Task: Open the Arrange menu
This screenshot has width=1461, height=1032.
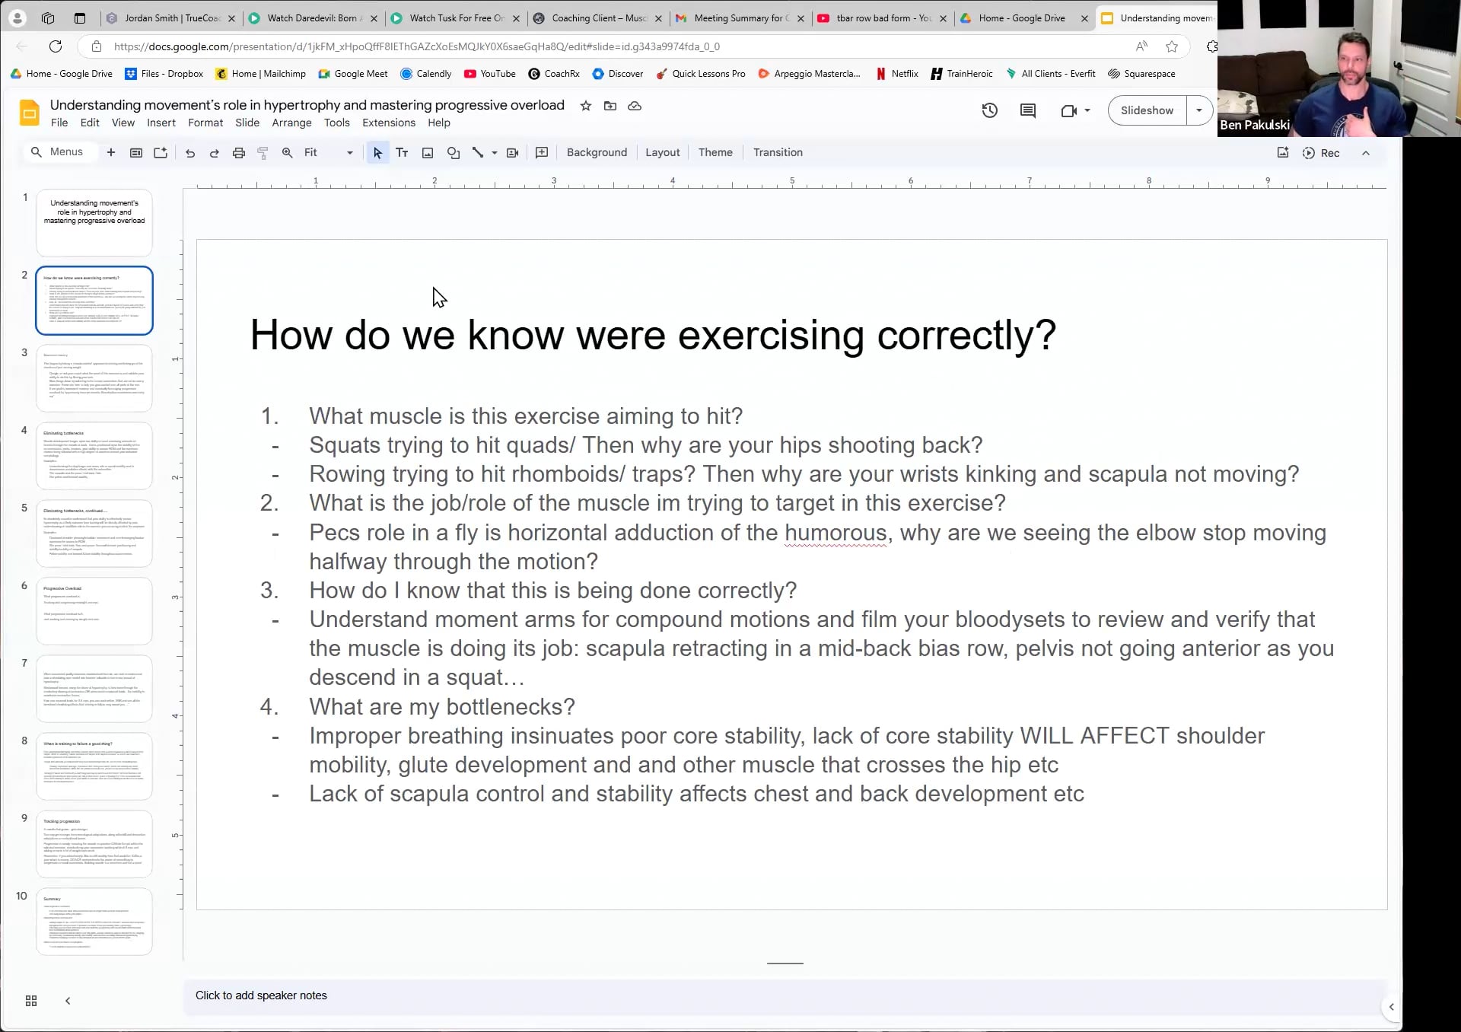Action: (x=291, y=123)
